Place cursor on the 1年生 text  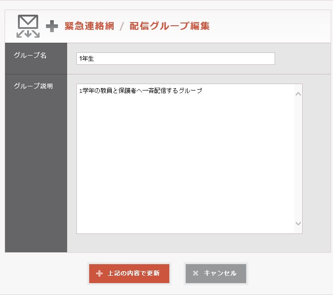(x=86, y=59)
